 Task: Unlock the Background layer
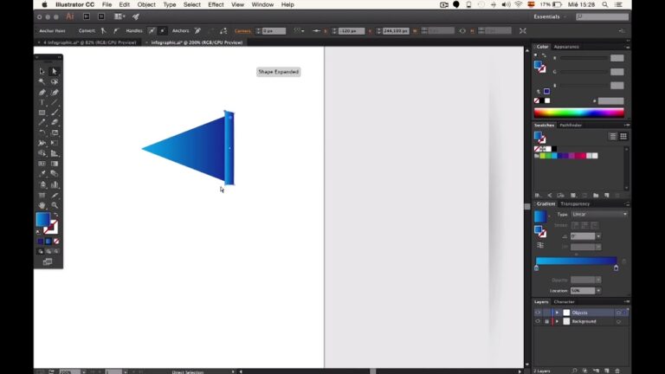click(546, 321)
